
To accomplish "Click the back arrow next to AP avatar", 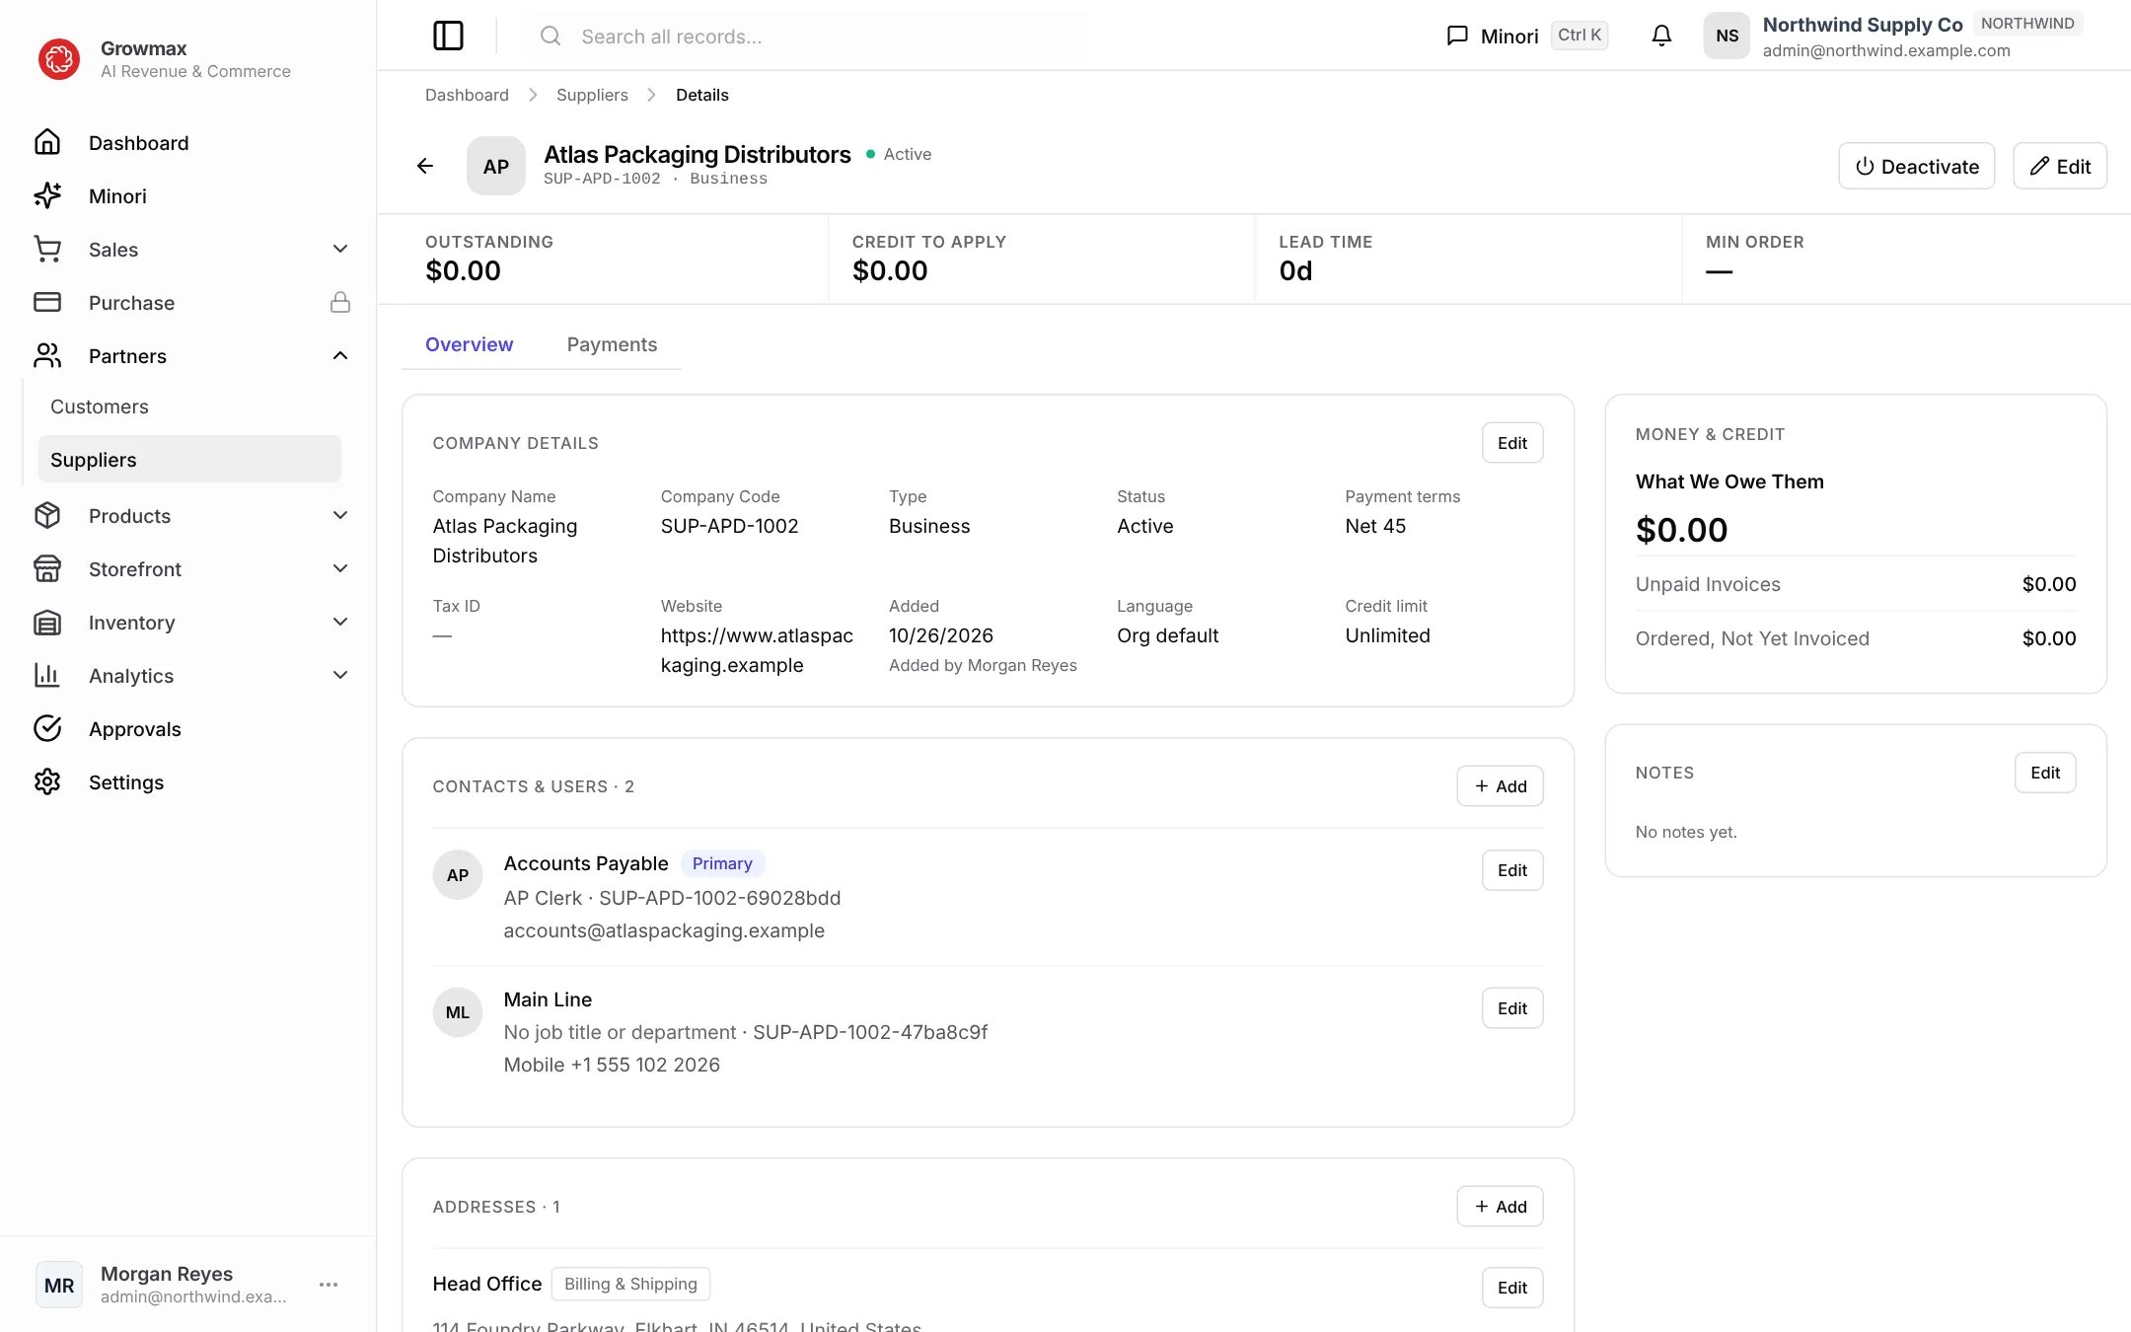I will tap(425, 166).
